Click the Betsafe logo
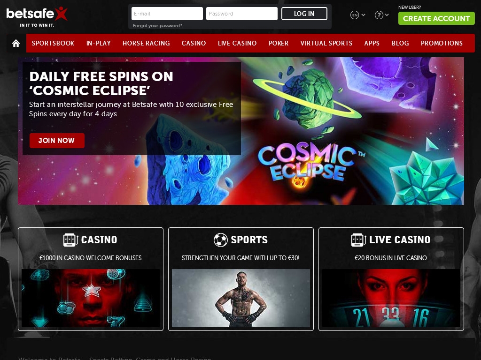 37,16
